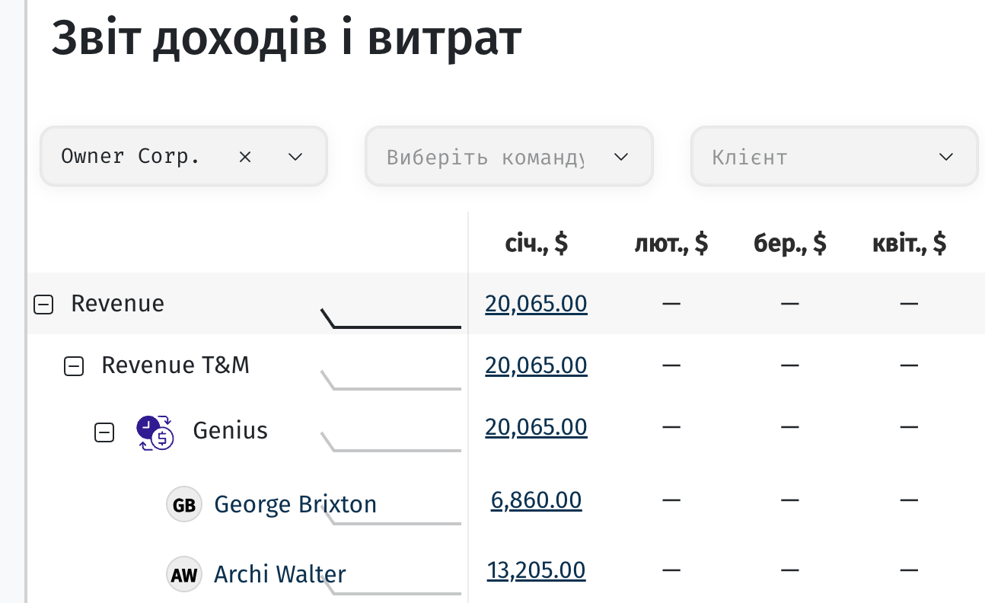Collapse the Revenue row

(x=44, y=305)
